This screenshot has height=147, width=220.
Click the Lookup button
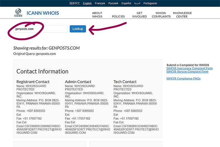coord(78,29)
